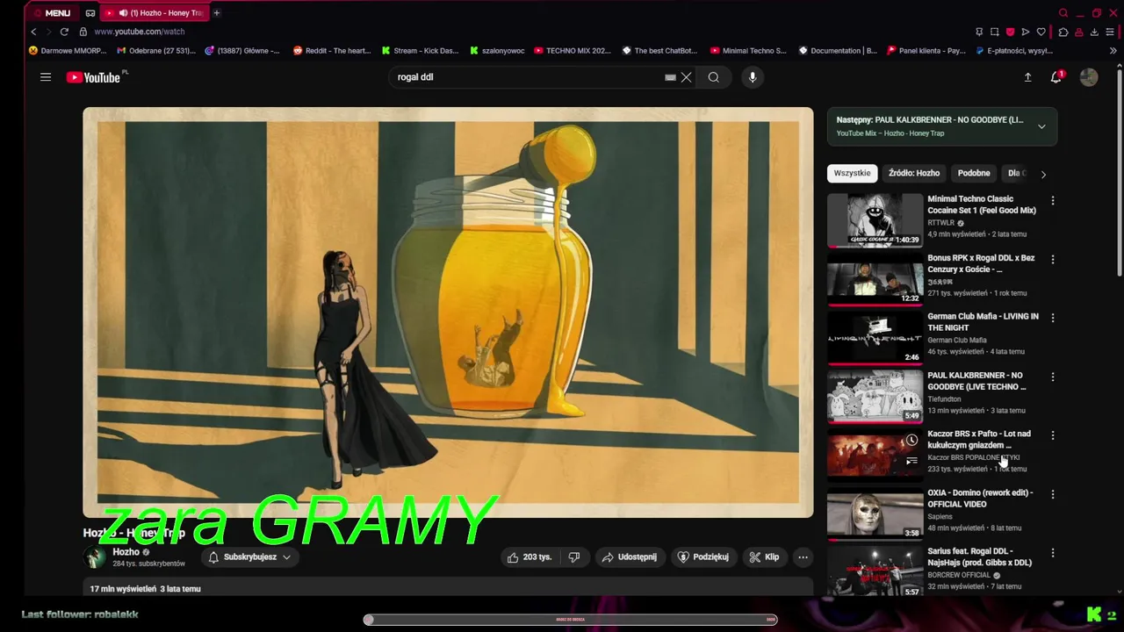Open the Reddit bookmark
Image resolution: width=1124 pixels, height=632 pixels.
coord(332,51)
